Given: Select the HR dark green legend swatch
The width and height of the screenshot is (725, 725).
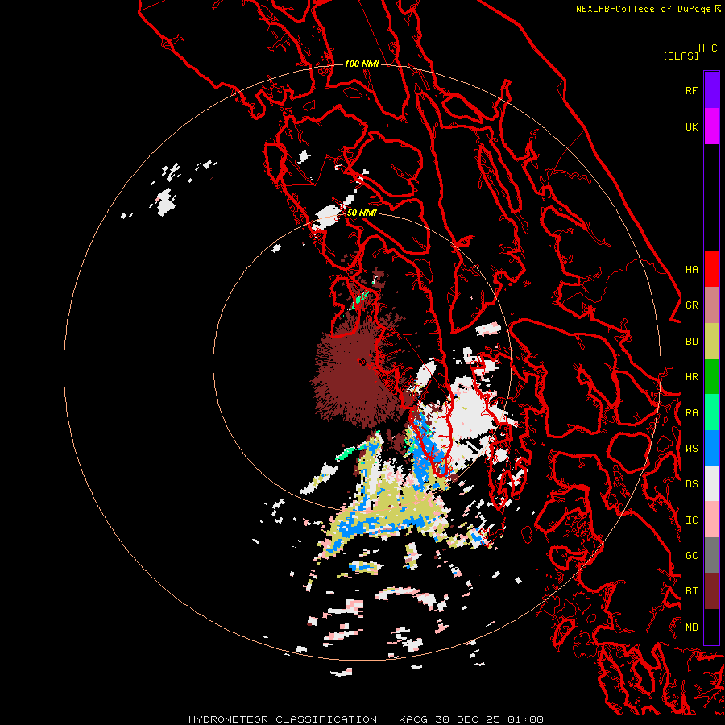Looking at the screenshot, I should click(711, 376).
